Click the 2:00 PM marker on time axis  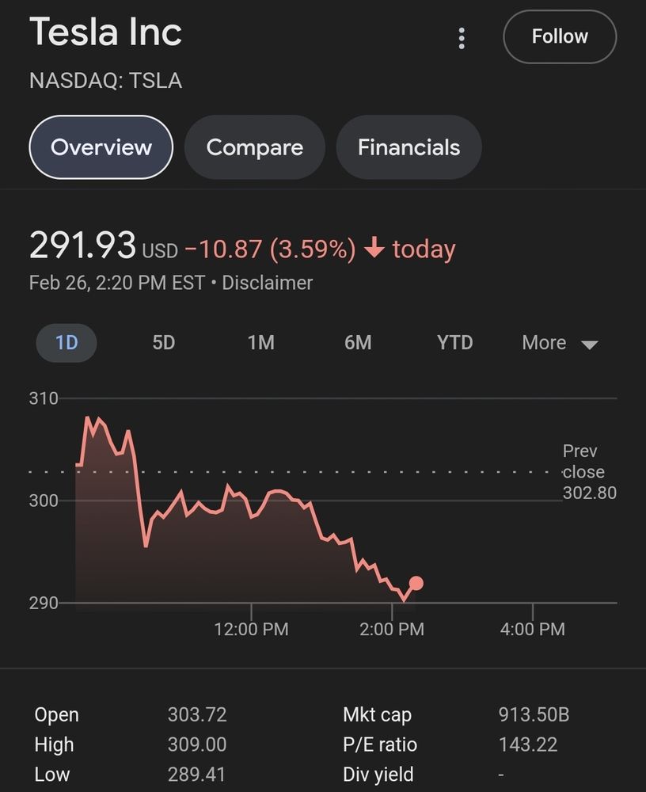click(392, 630)
